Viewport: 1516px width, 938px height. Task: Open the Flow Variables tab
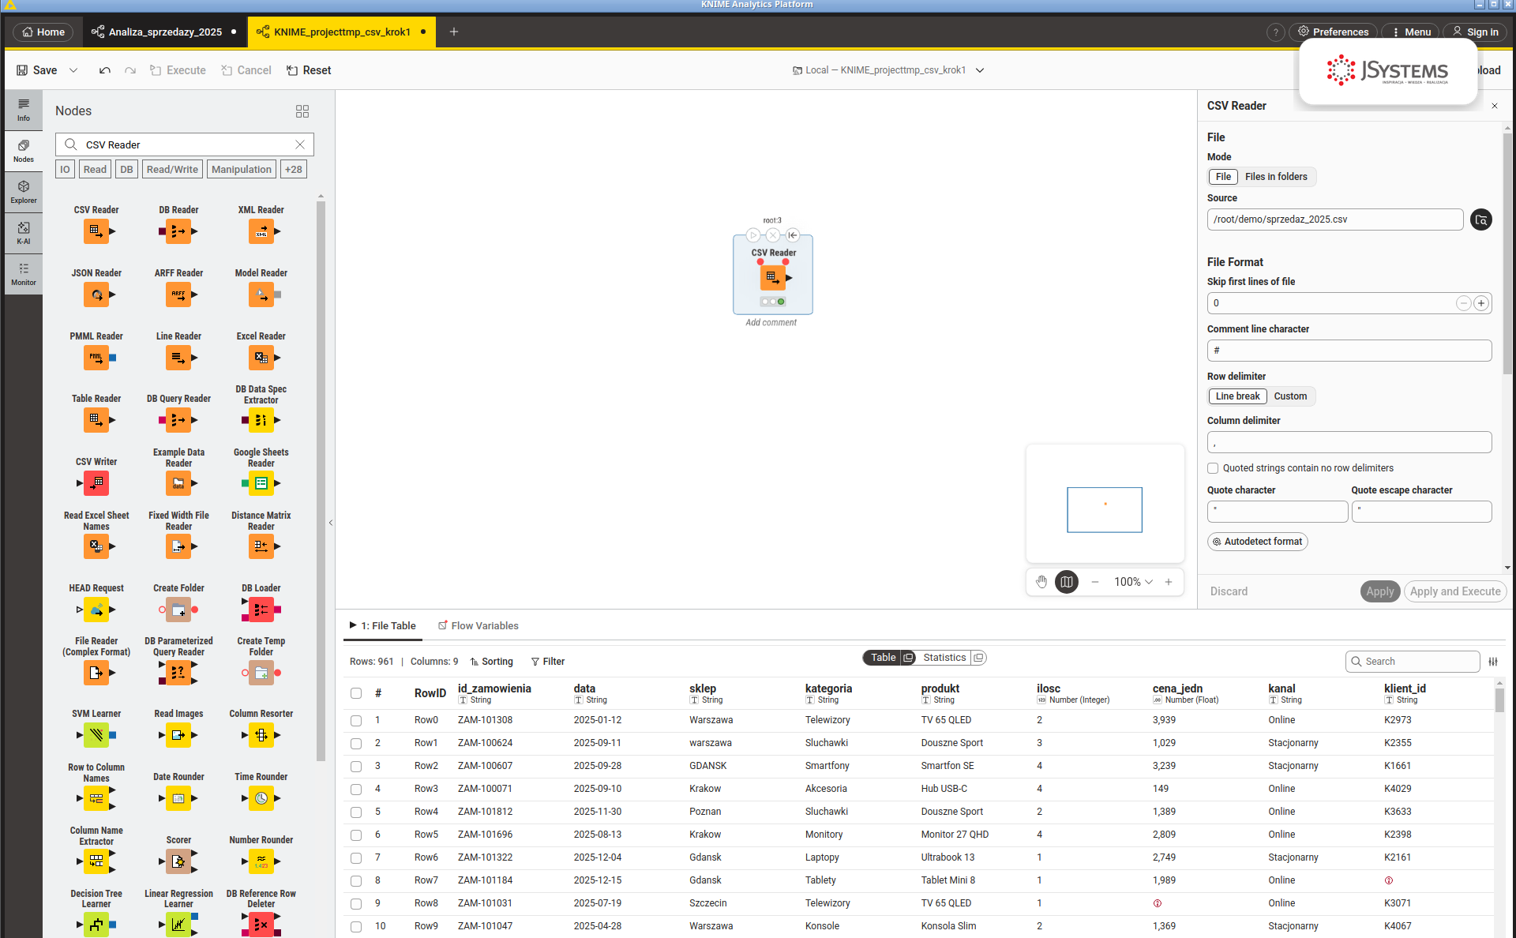(x=478, y=625)
